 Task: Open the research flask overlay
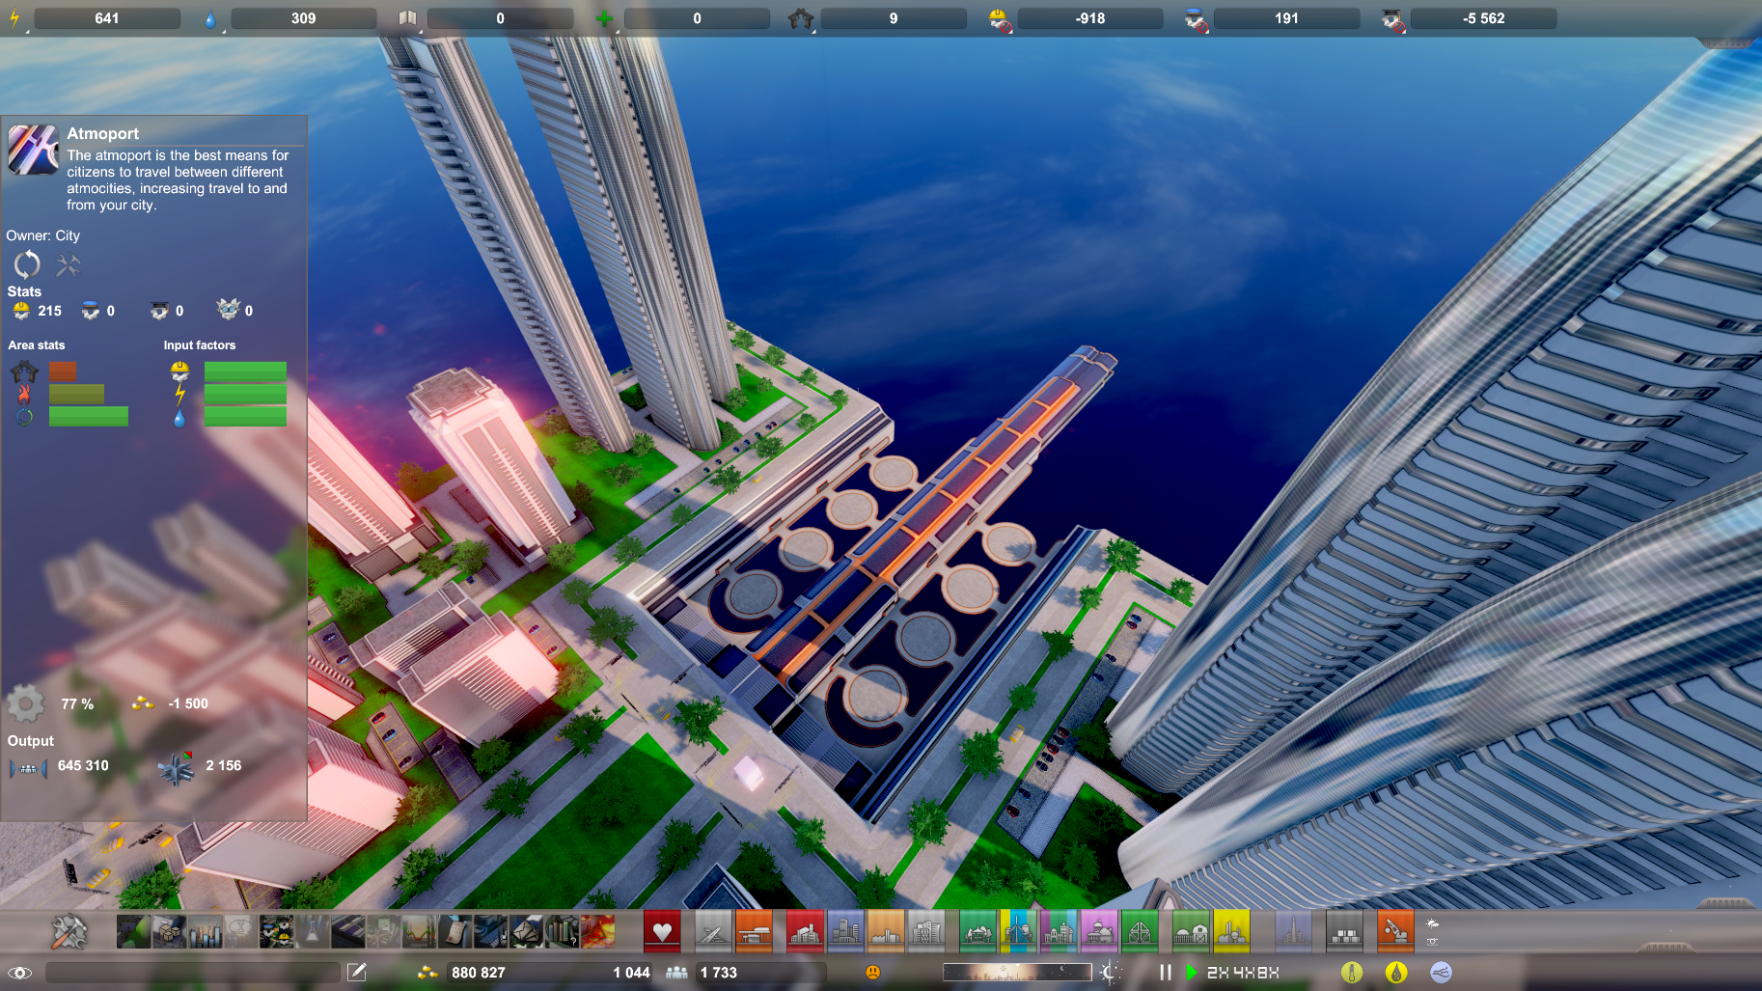click(312, 932)
